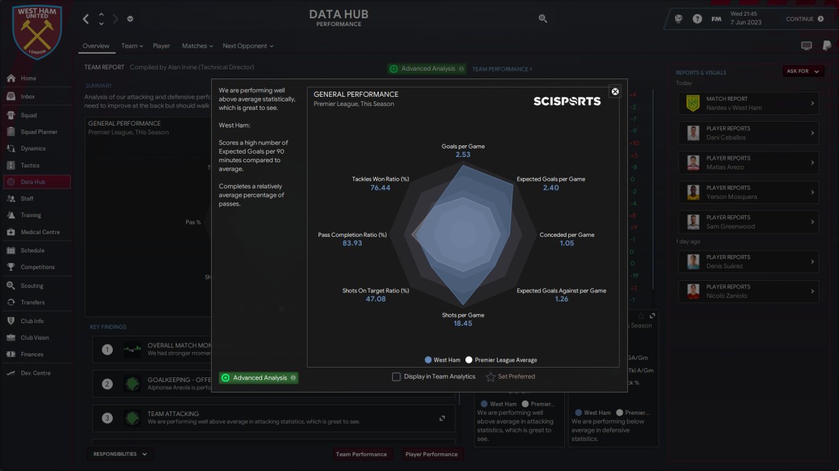The image size is (839, 471).
Task: Open the Ask For dropdown
Action: pyautogui.click(x=803, y=71)
